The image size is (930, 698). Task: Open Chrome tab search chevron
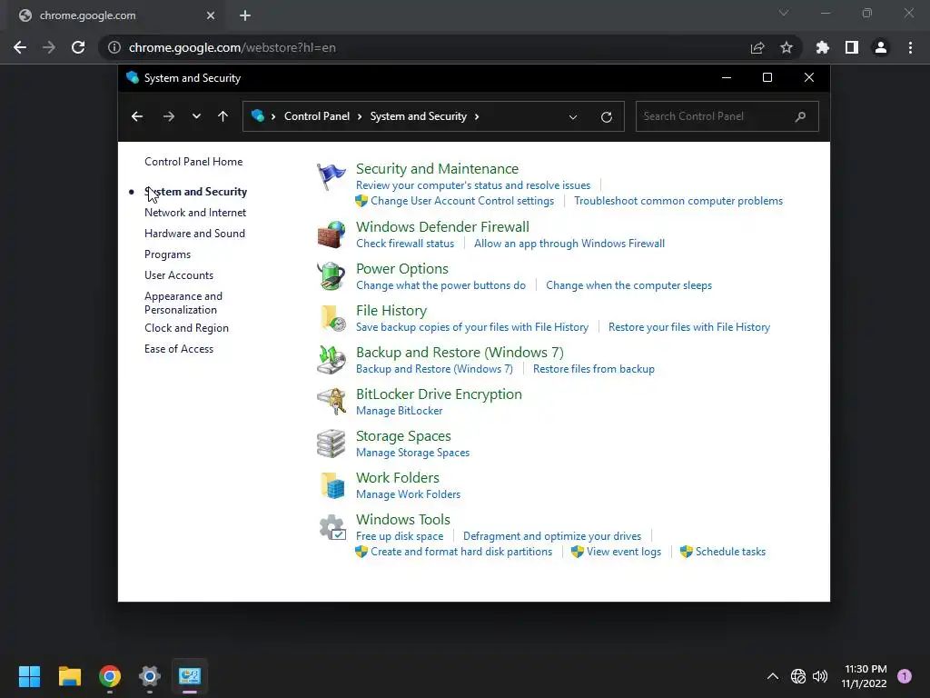[784, 13]
